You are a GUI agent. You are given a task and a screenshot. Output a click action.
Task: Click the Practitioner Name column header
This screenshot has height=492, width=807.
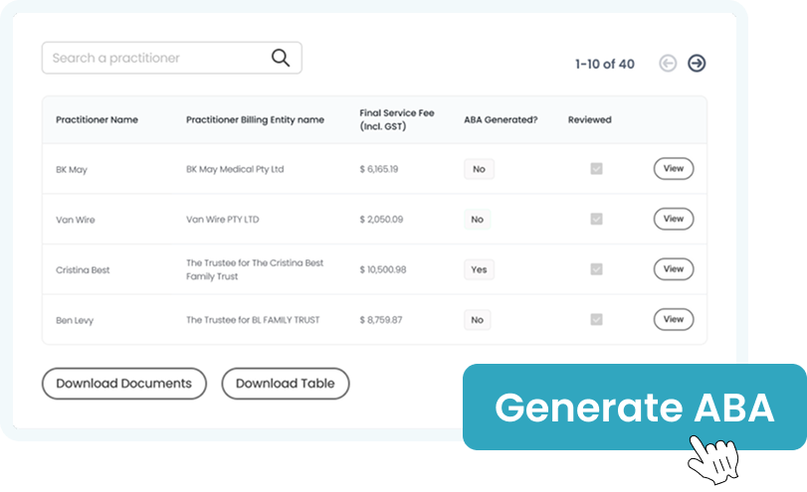pyautogui.click(x=97, y=120)
